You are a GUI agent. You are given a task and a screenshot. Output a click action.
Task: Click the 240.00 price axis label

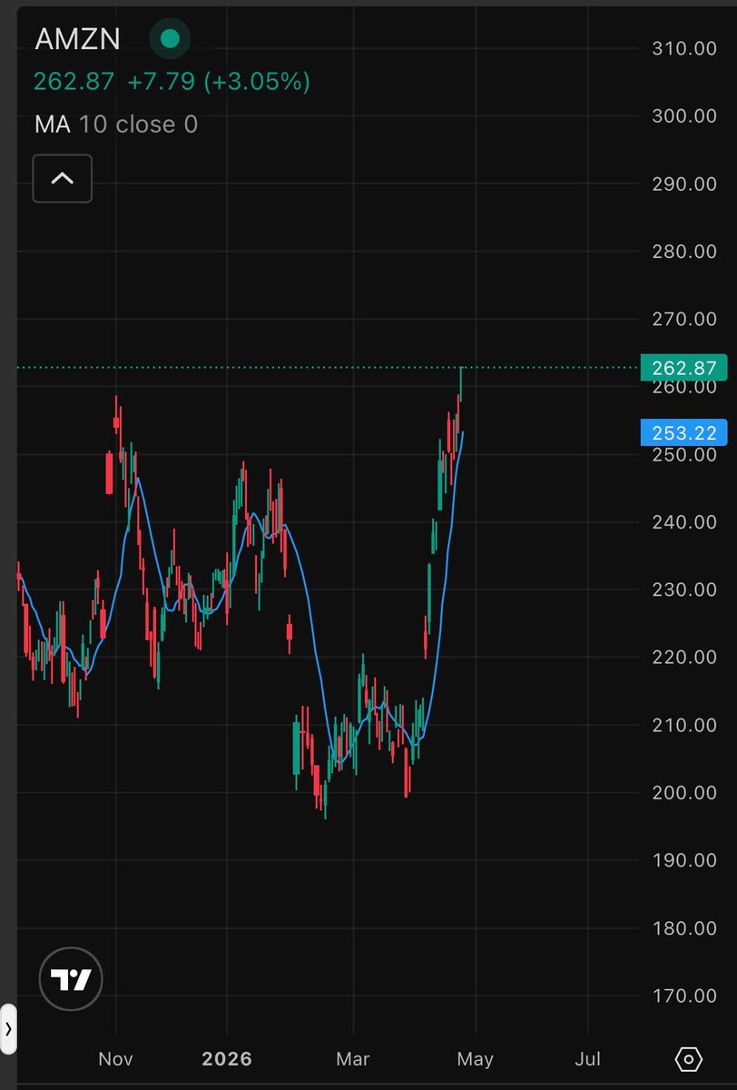(684, 521)
